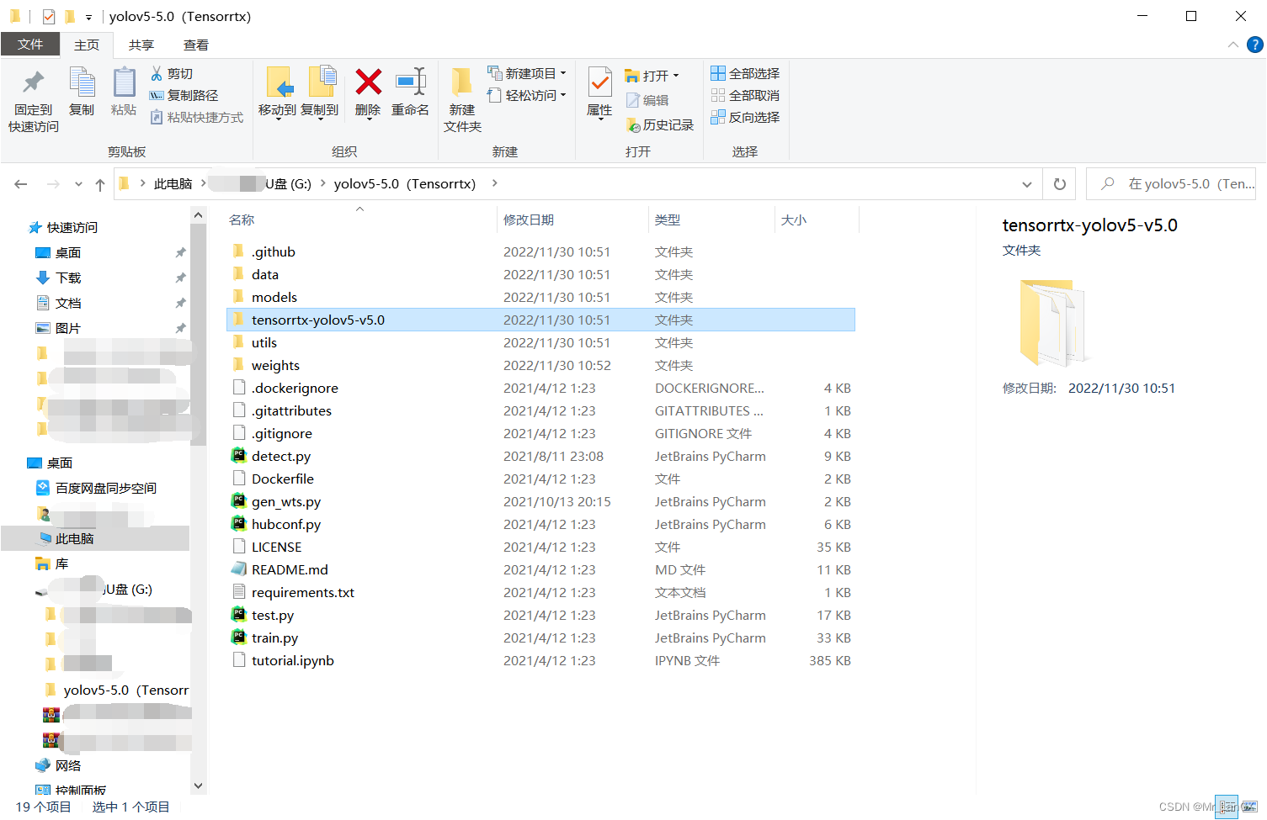Click Cut (剪切) scissors icon
This screenshot has height=820, width=1267.
(x=157, y=74)
